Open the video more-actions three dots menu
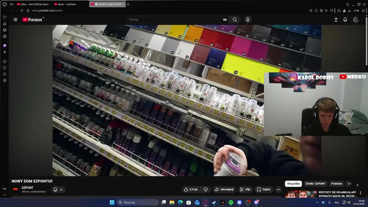368x207 pixels. [278, 189]
